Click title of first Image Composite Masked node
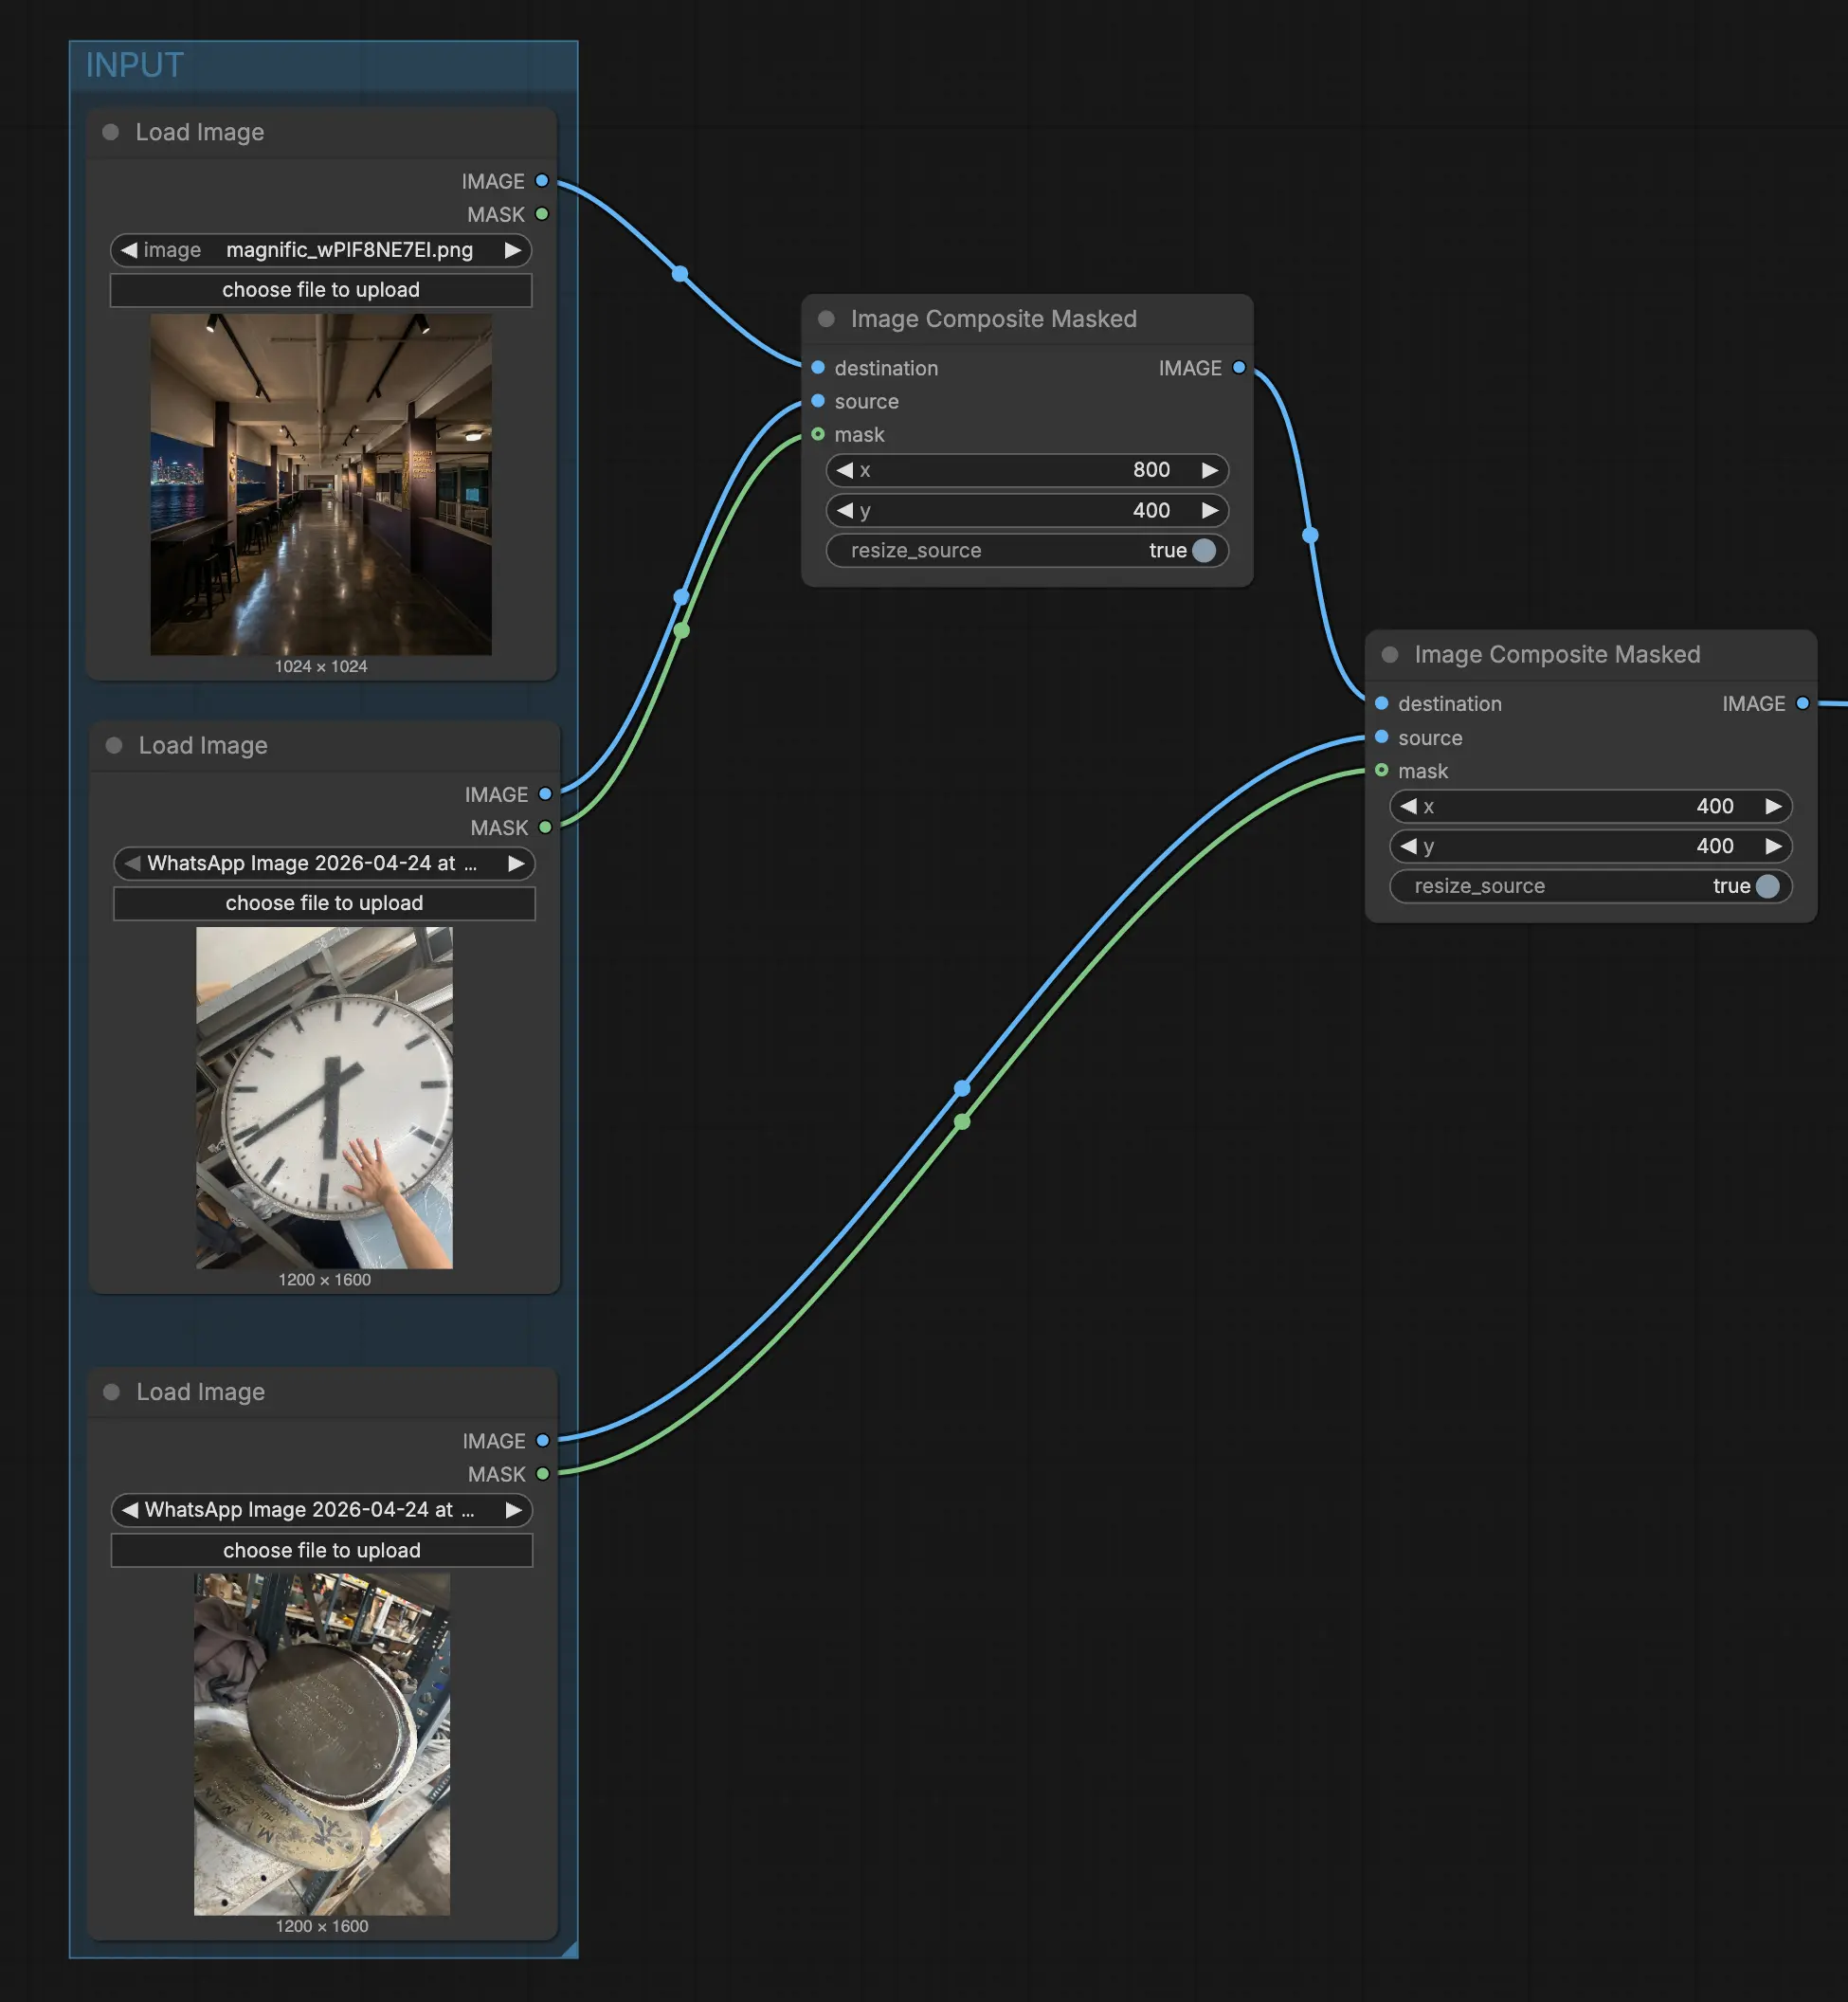The height and width of the screenshot is (2002, 1848). click(994, 319)
